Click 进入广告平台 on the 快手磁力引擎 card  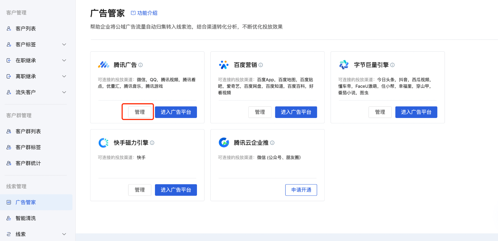coord(176,190)
